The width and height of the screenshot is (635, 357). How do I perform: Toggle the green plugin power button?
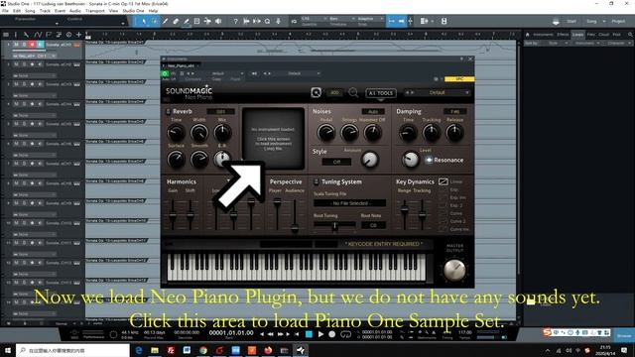tap(165, 73)
